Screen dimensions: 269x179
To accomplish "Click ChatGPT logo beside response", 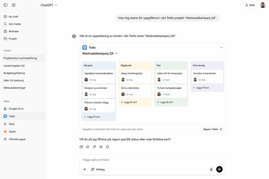I will [74, 36].
